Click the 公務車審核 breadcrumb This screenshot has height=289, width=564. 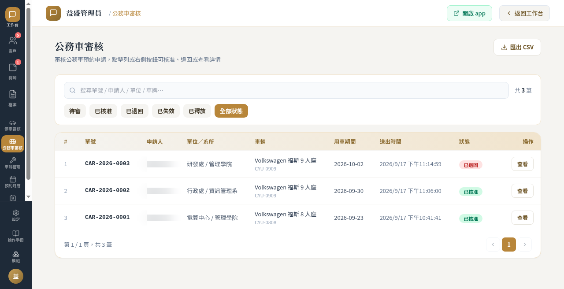click(x=126, y=13)
